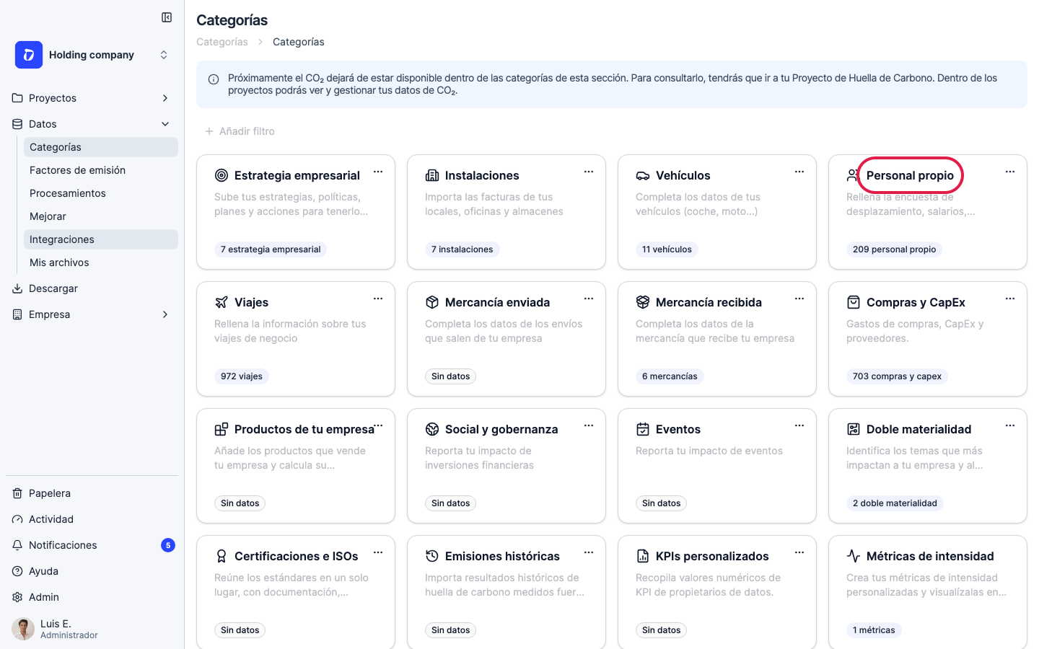Screen dimensions: 1039x649
Task: Click the Mercancía recibida open box icon
Action: pyautogui.click(x=643, y=302)
